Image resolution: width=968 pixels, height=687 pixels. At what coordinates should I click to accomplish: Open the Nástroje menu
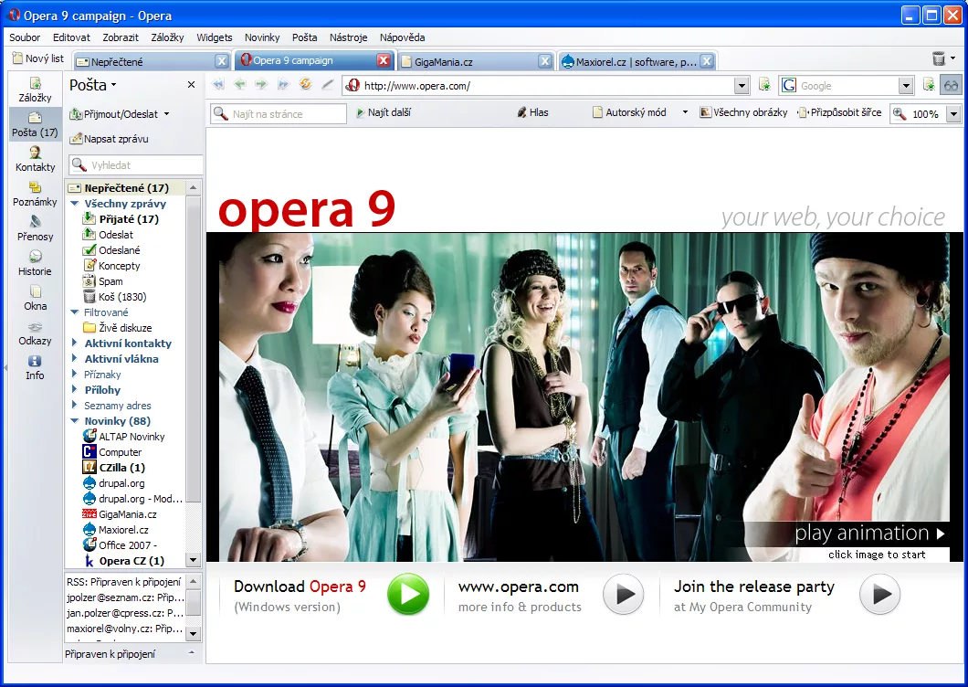348,37
